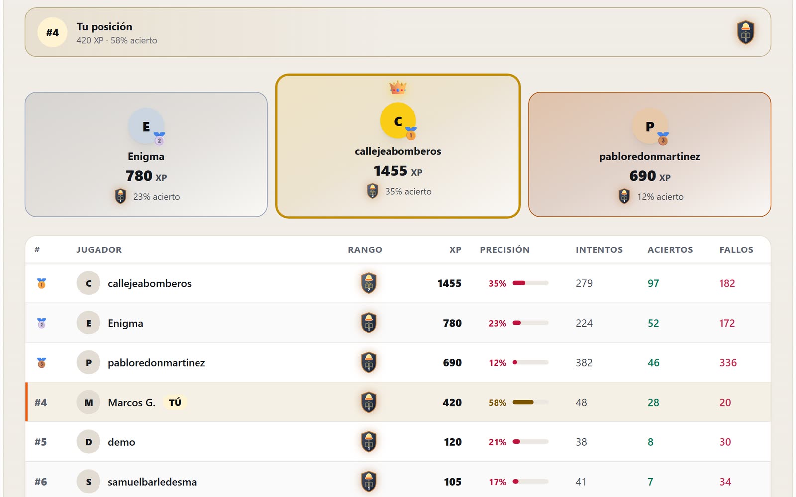Image resolution: width=796 pixels, height=497 pixels.
Task: Click callejeabomberos' yellow avatar on the podium
Action: coord(398,121)
